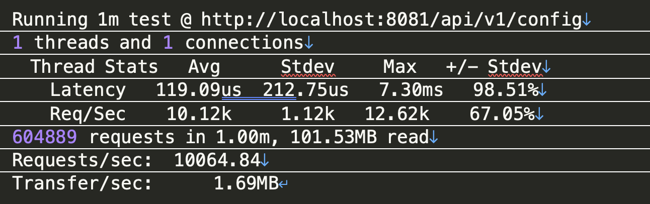Screen dimensions: 650x204
Task: Click the localhost:8081 config URL
Action: (x=391, y=20)
